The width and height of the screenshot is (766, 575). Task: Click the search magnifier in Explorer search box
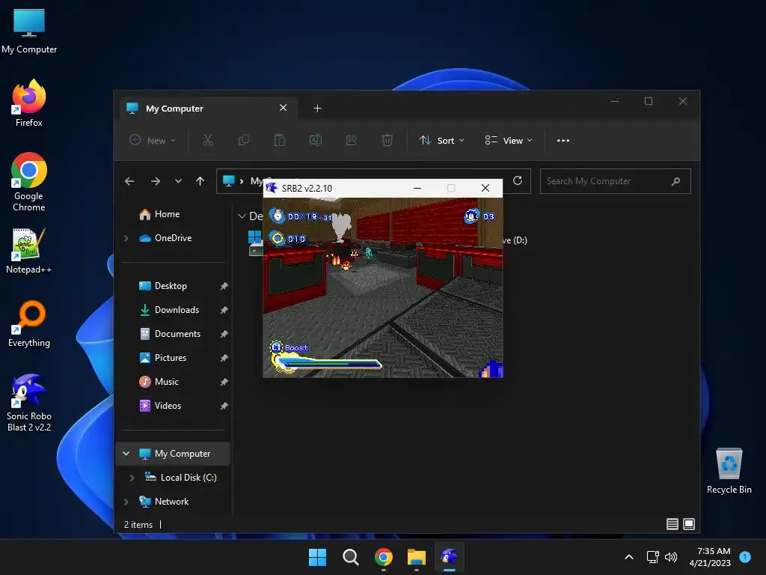point(675,181)
